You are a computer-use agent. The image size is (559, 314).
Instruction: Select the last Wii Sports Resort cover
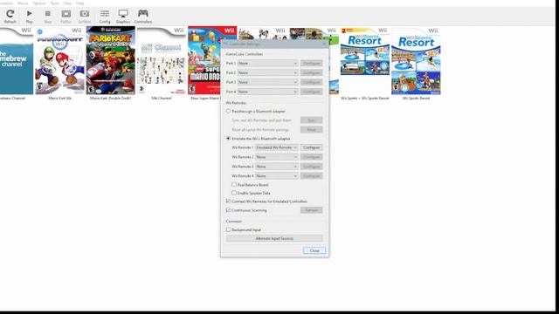click(416, 60)
